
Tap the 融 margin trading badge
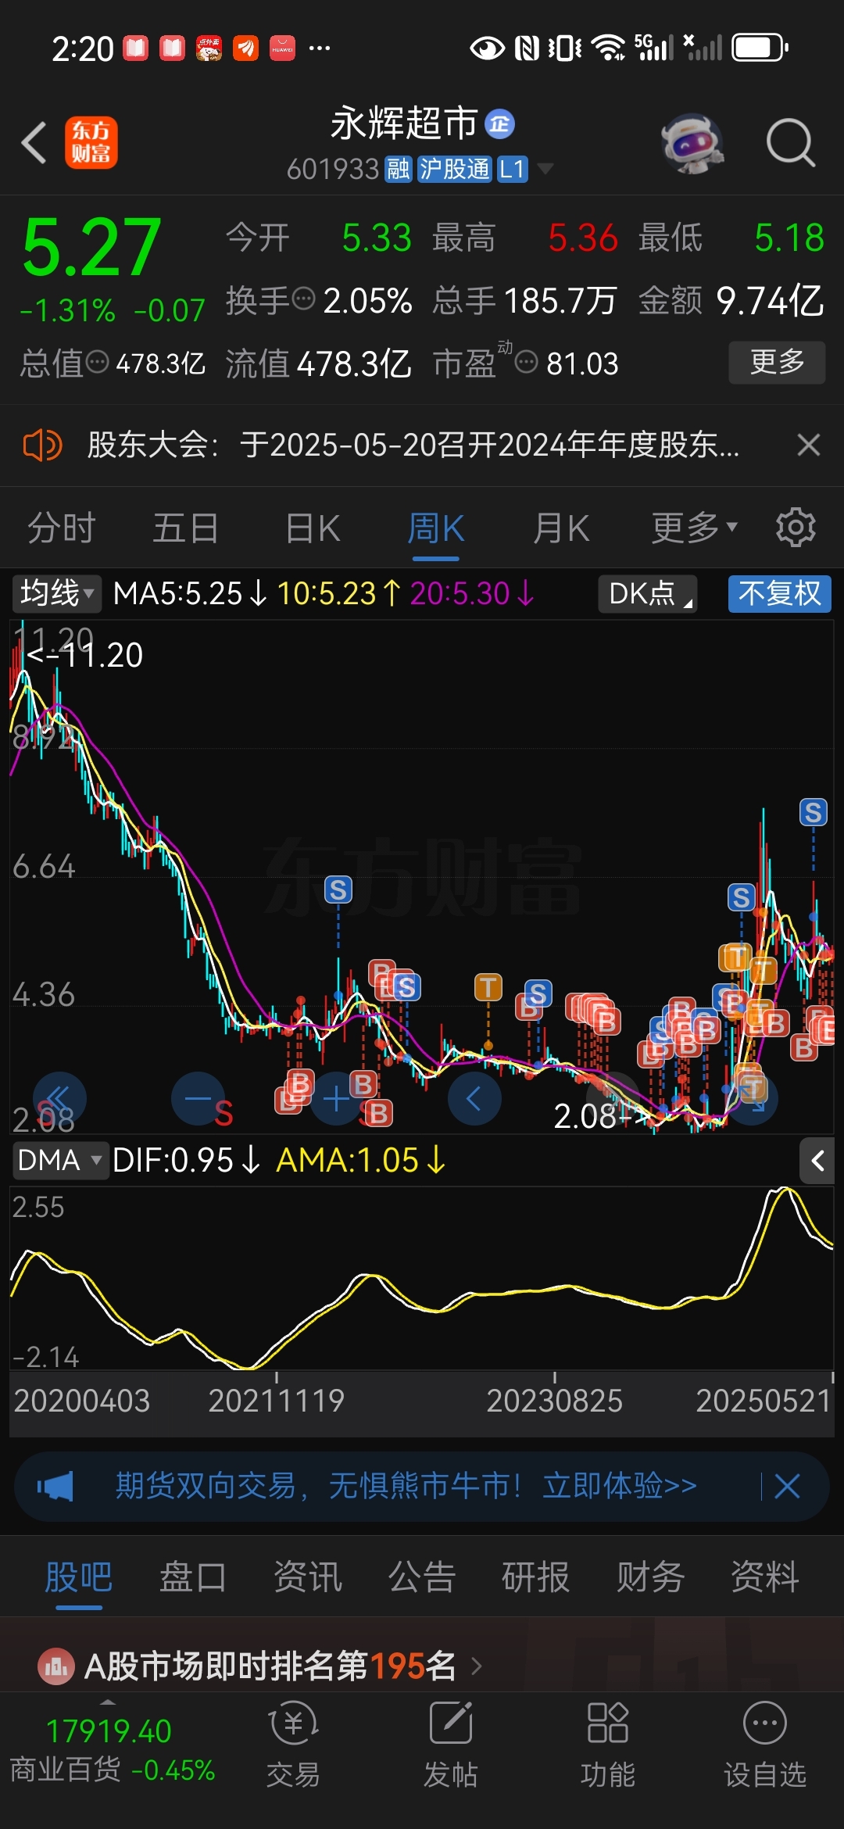[x=399, y=169]
